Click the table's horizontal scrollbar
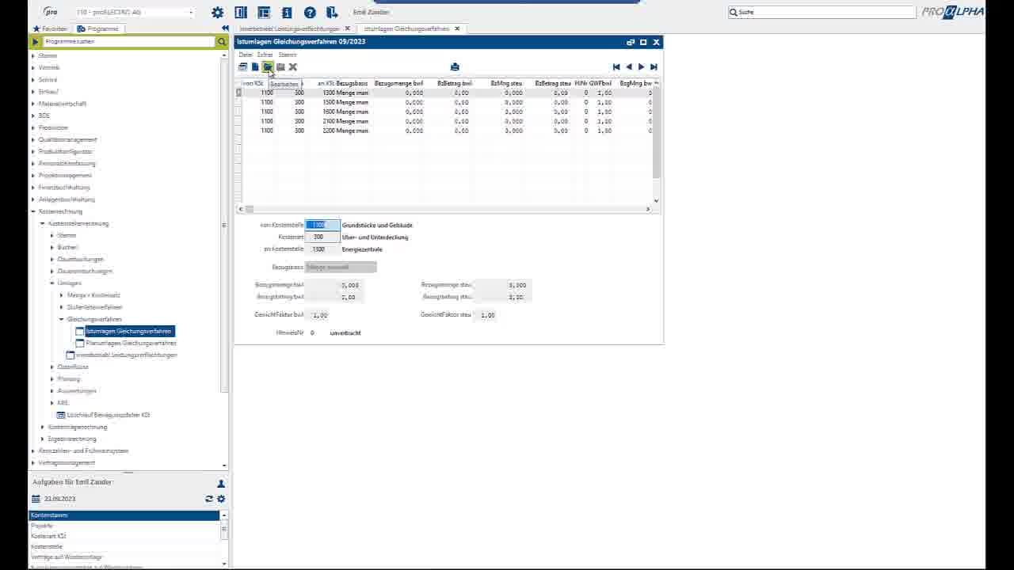 click(446, 209)
